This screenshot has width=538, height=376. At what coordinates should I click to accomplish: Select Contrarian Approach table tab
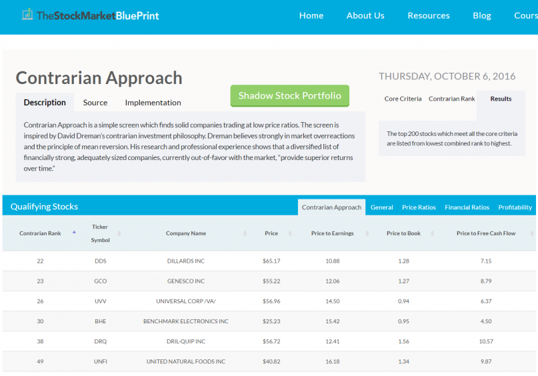(331, 207)
